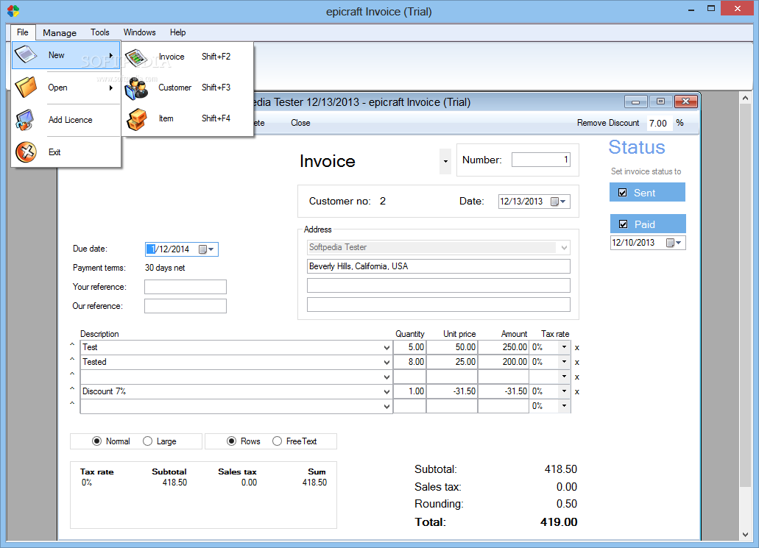Choose New in the File menu
The image size is (759, 548).
point(66,55)
